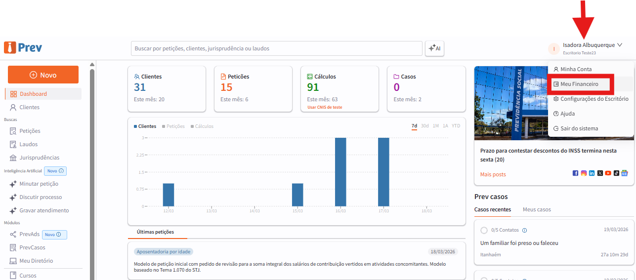Select the Últimas petições tab
The image size is (636, 280).
click(155, 232)
